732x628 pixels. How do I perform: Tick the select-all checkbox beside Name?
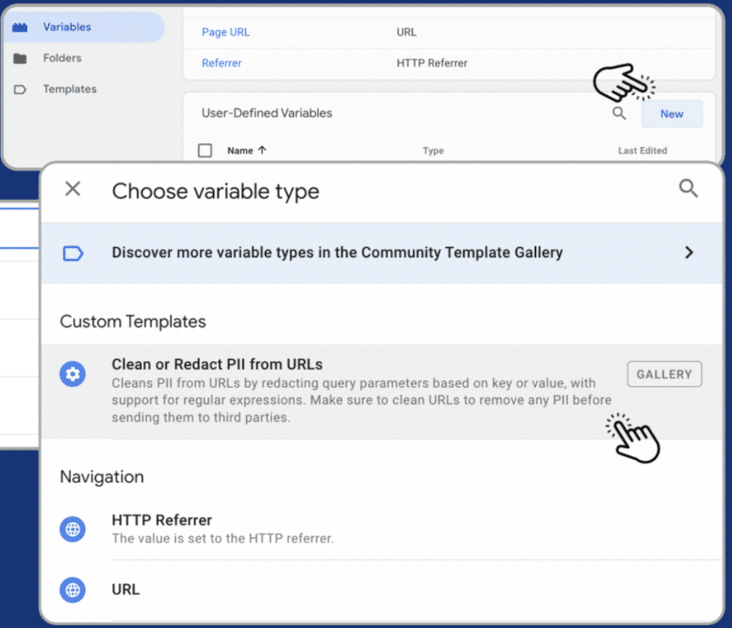click(x=205, y=150)
